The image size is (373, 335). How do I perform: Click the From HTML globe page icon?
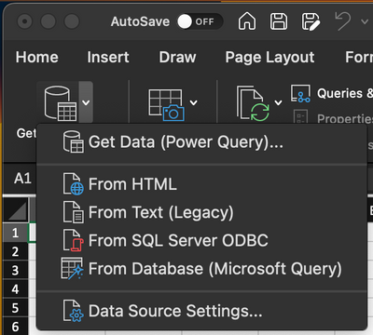[74, 184]
